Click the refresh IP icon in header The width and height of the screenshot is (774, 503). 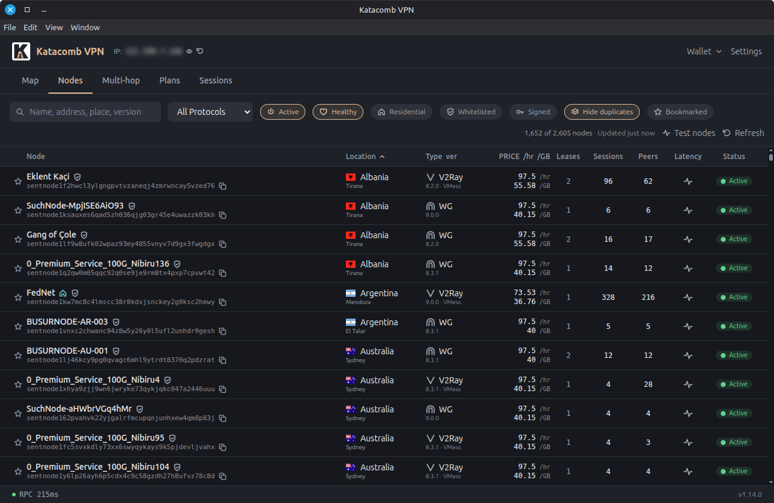click(x=200, y=51)
